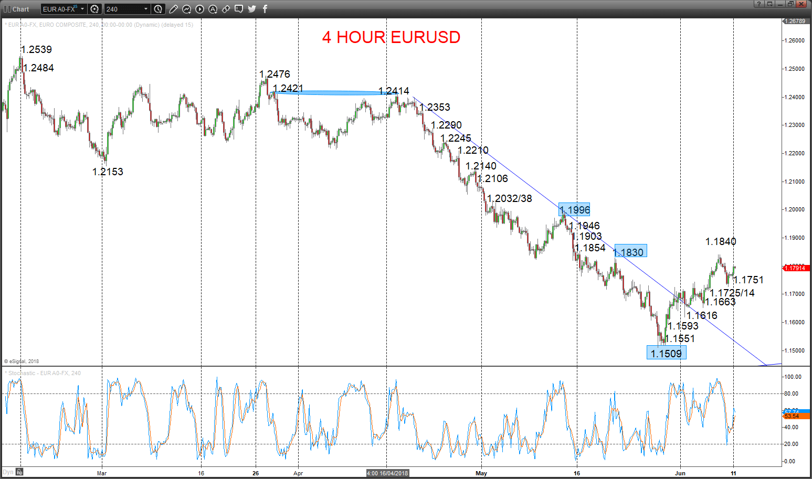The width and height of the screenshot is (812, 479).
Task: Share chart via Twitter bird icon
Action: point(252,9)
